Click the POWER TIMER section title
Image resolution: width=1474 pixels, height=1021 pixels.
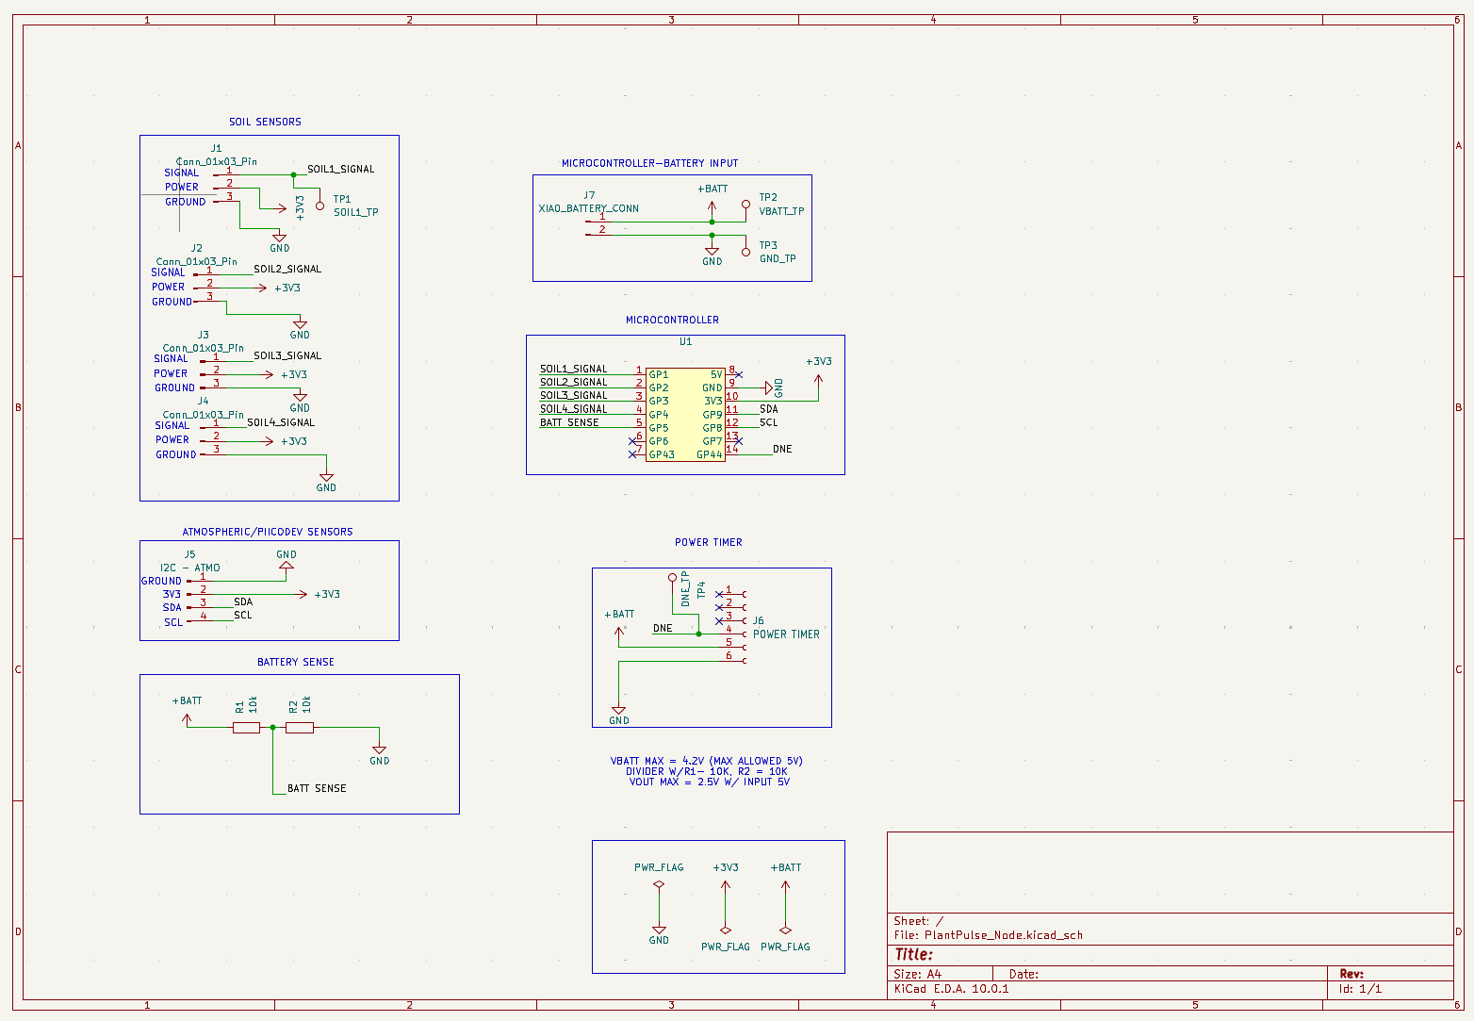click(x=709, y=542)
